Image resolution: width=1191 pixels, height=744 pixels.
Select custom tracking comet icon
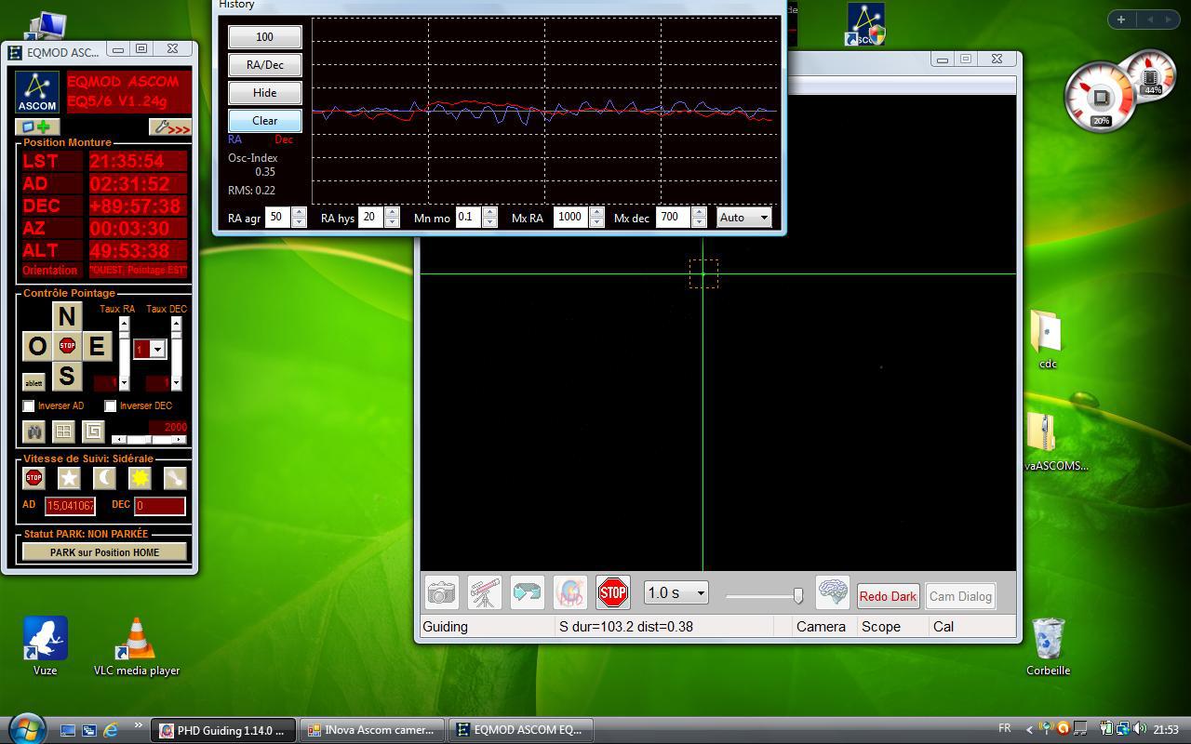tap(175, 478)
